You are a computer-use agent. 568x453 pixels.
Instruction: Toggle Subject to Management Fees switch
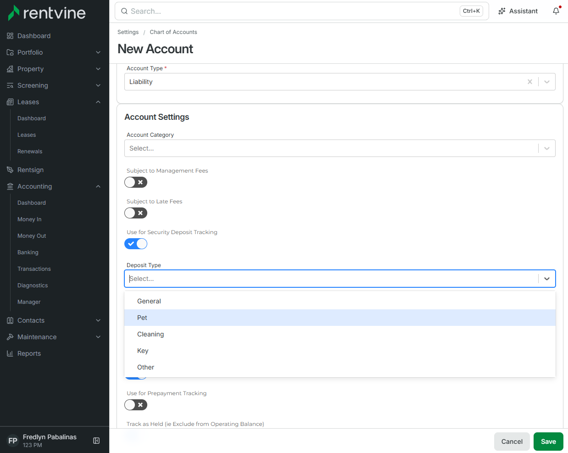(x=136, y=182)
